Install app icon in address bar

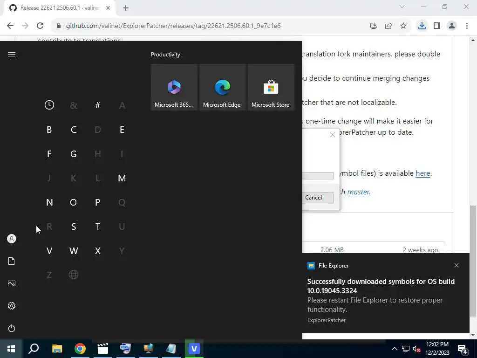coord(374,26)
